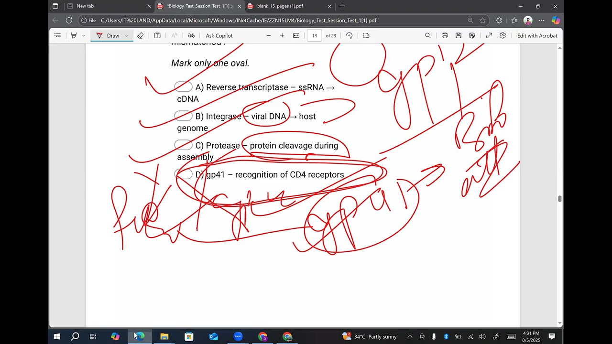Viewport: 612px width, 344px height.
Task: Close the New tab browser tab
Action: [149, 6]
